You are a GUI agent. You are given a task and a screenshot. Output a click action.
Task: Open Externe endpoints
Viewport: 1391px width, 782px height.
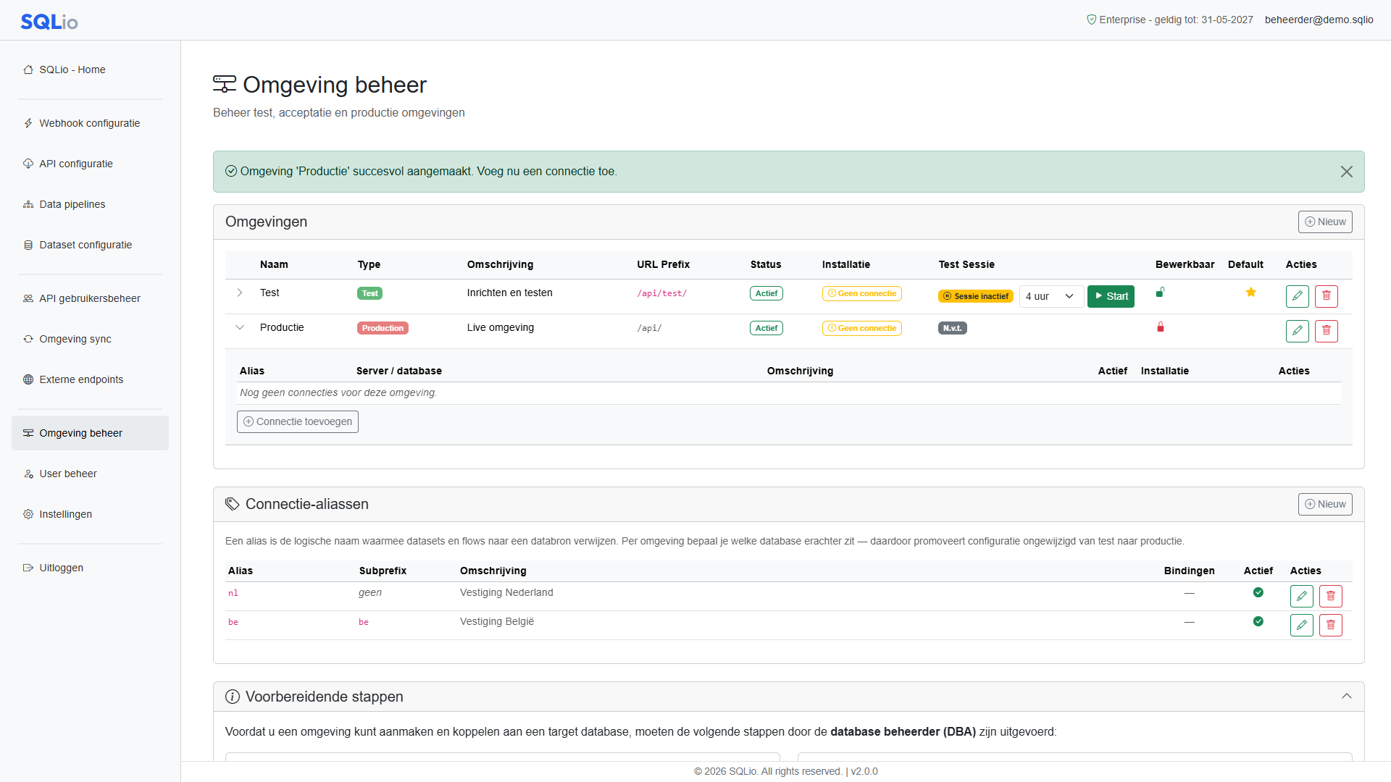click(90, 379)
